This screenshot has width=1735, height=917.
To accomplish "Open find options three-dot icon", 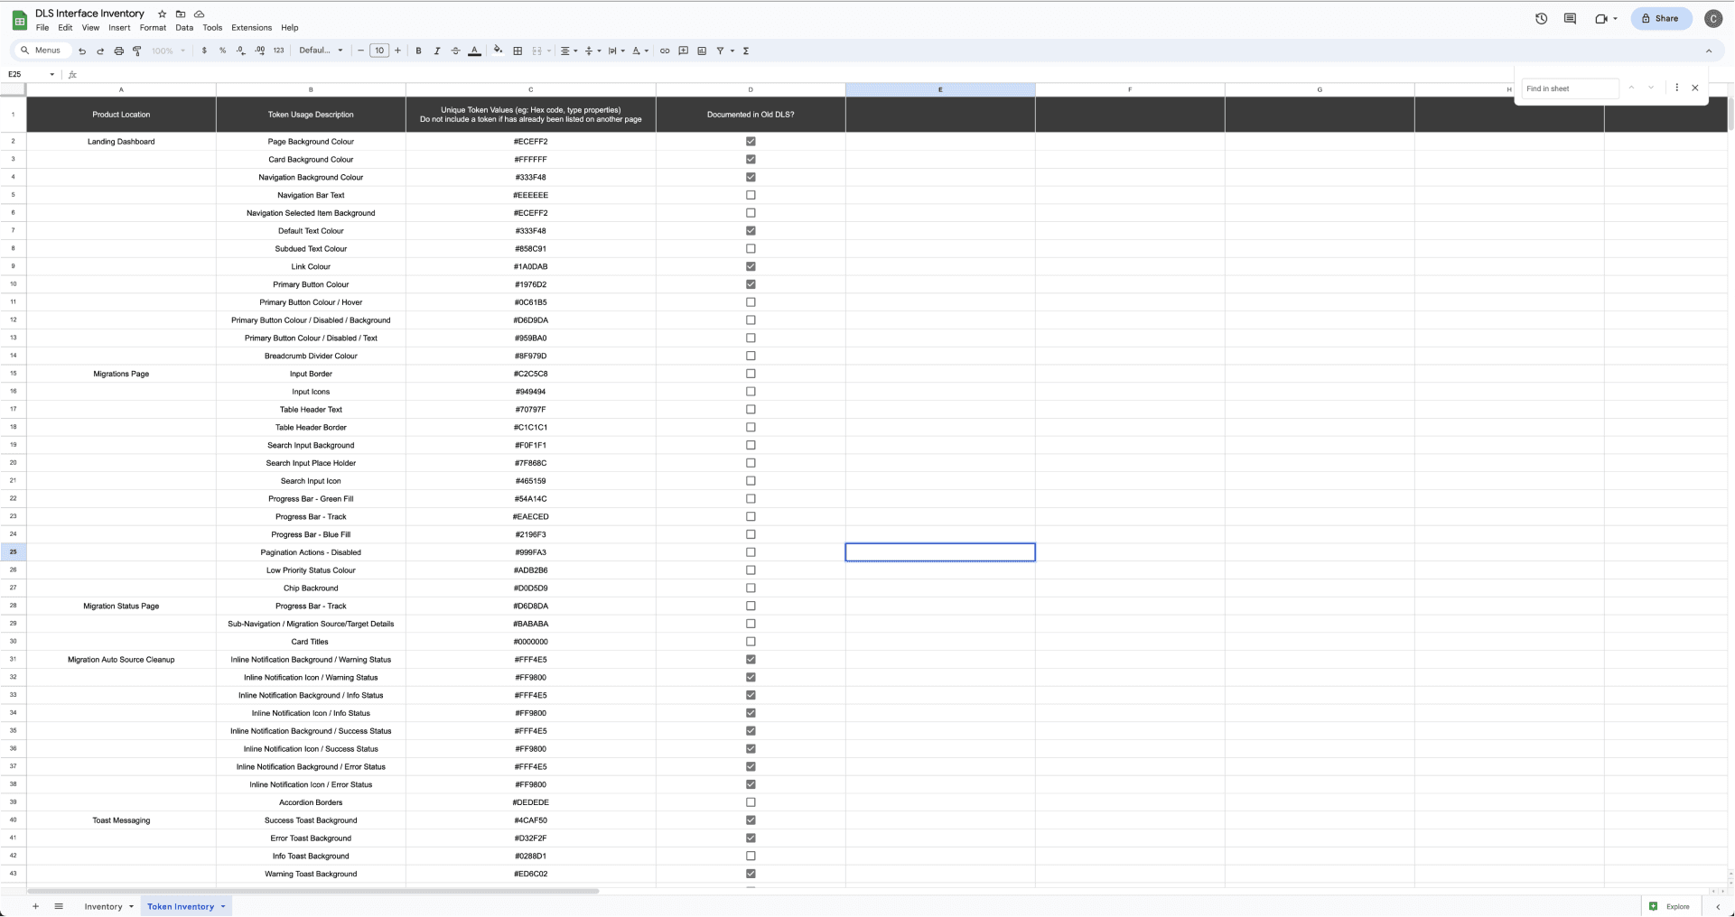I will point(1677,88).
